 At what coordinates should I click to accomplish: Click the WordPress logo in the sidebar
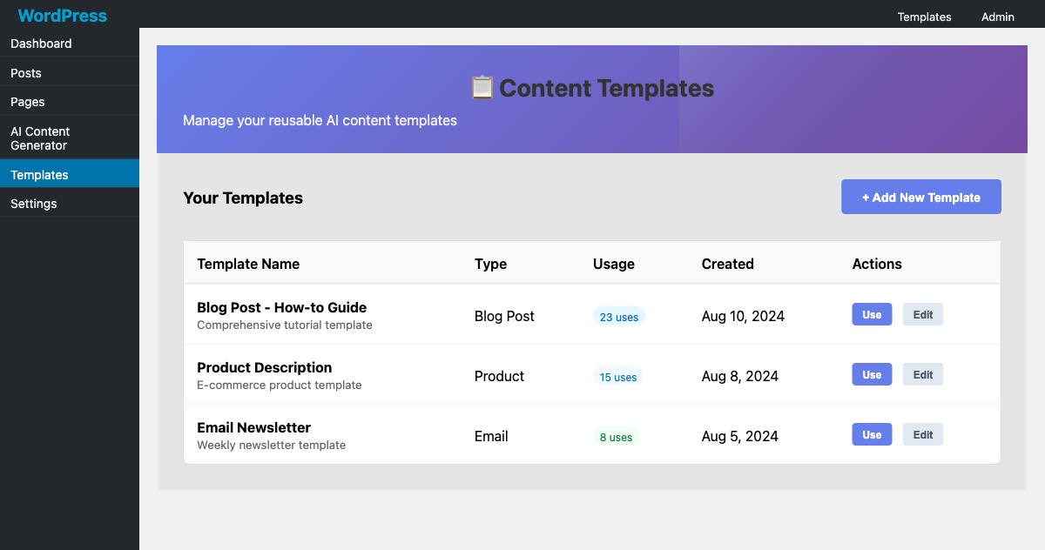point(62,16)
